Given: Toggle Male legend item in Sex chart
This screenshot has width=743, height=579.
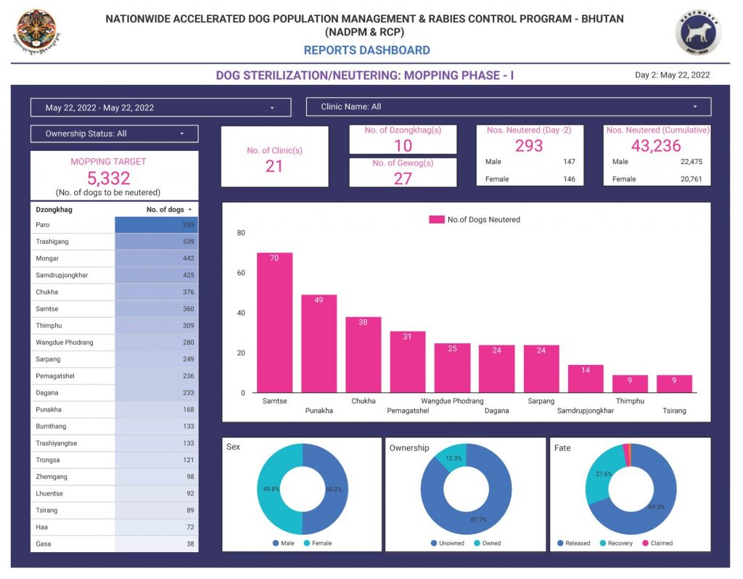Looking at the screenshot, I should click(276, 543).
